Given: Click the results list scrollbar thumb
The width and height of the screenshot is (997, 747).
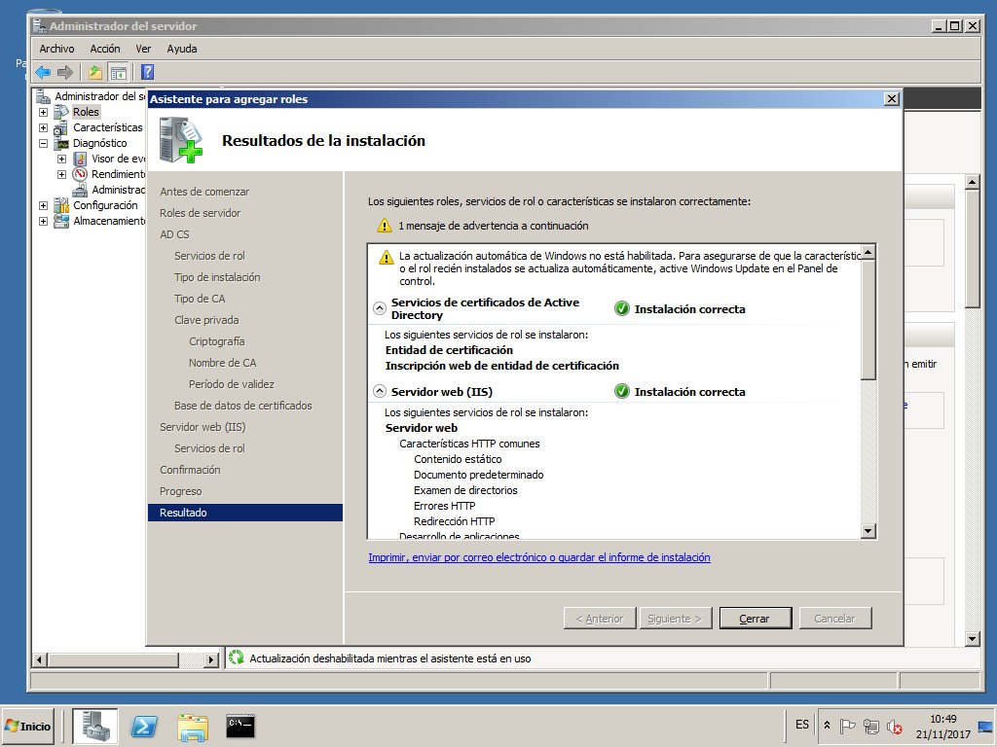Looking at the screenshot, I should (868, 319).
